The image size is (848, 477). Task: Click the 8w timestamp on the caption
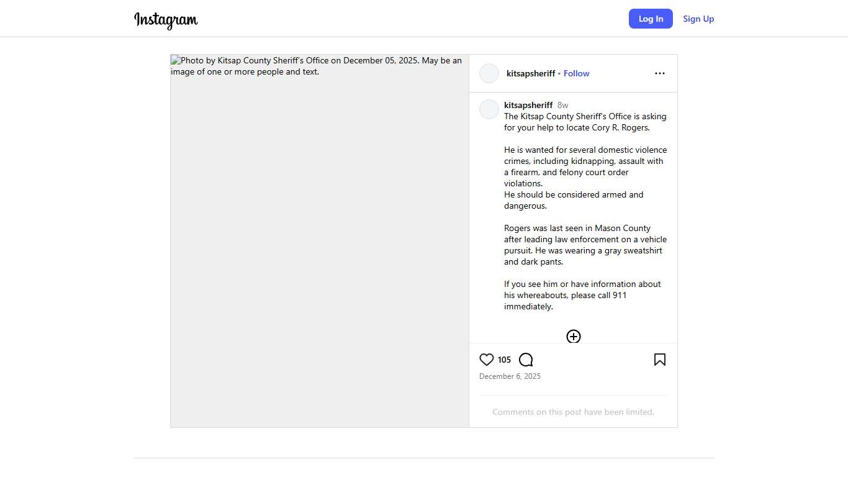(x=562, y=105)
